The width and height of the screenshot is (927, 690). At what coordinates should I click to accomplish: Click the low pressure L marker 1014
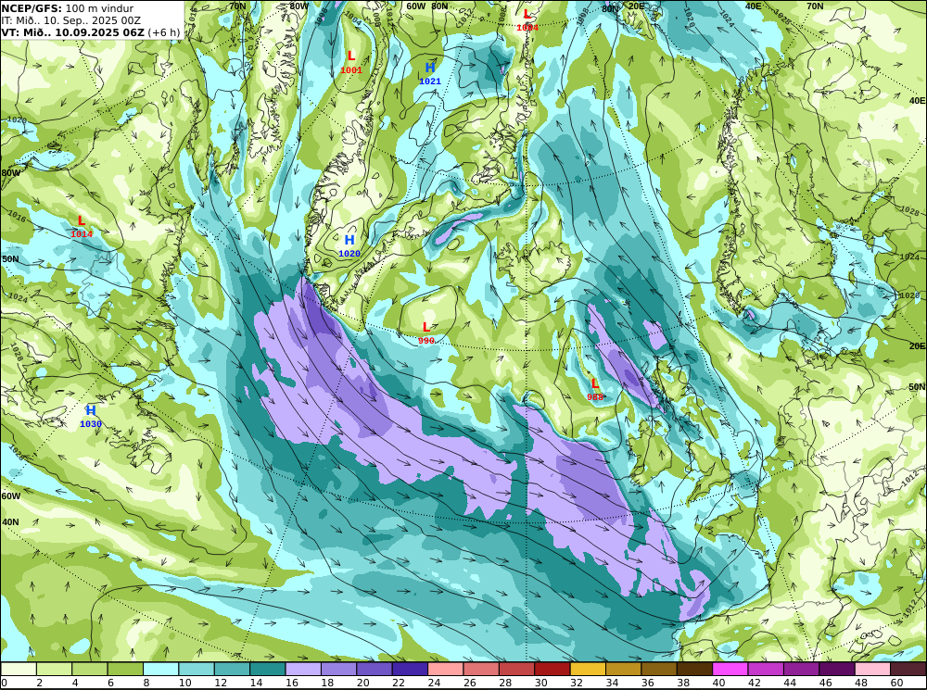coord(82,221)
